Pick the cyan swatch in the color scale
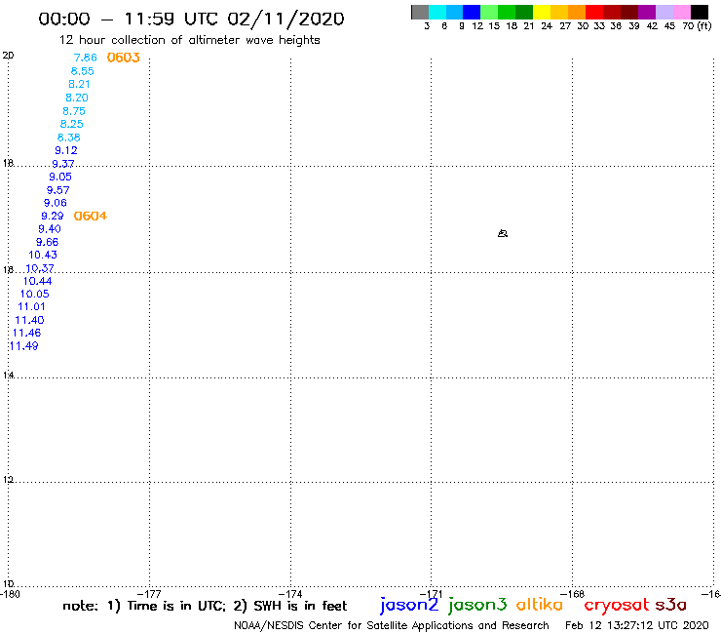The height and width of the screenshot is (634, 721). tap(437, 12)
